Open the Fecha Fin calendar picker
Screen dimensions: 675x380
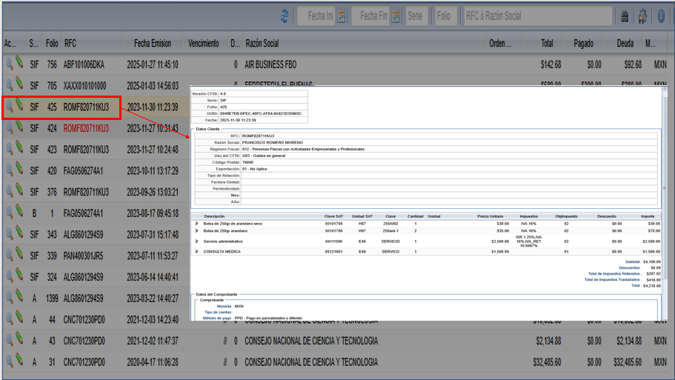pyautogui.click(x=396, y=16)
